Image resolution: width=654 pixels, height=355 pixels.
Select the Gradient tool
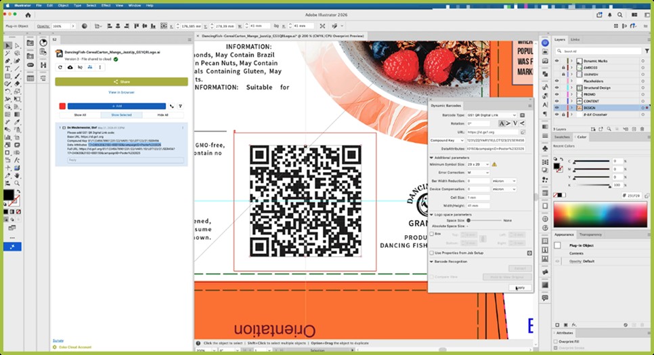point(17,114)
